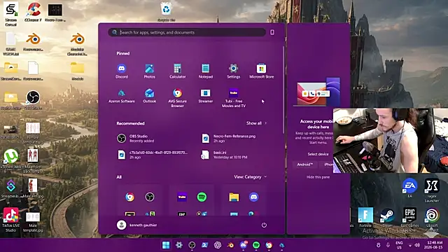
Task: Click Show all in Recommended section
Action: 256,123
